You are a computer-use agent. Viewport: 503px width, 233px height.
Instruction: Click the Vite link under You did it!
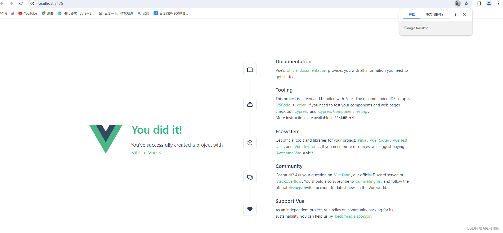136,153
